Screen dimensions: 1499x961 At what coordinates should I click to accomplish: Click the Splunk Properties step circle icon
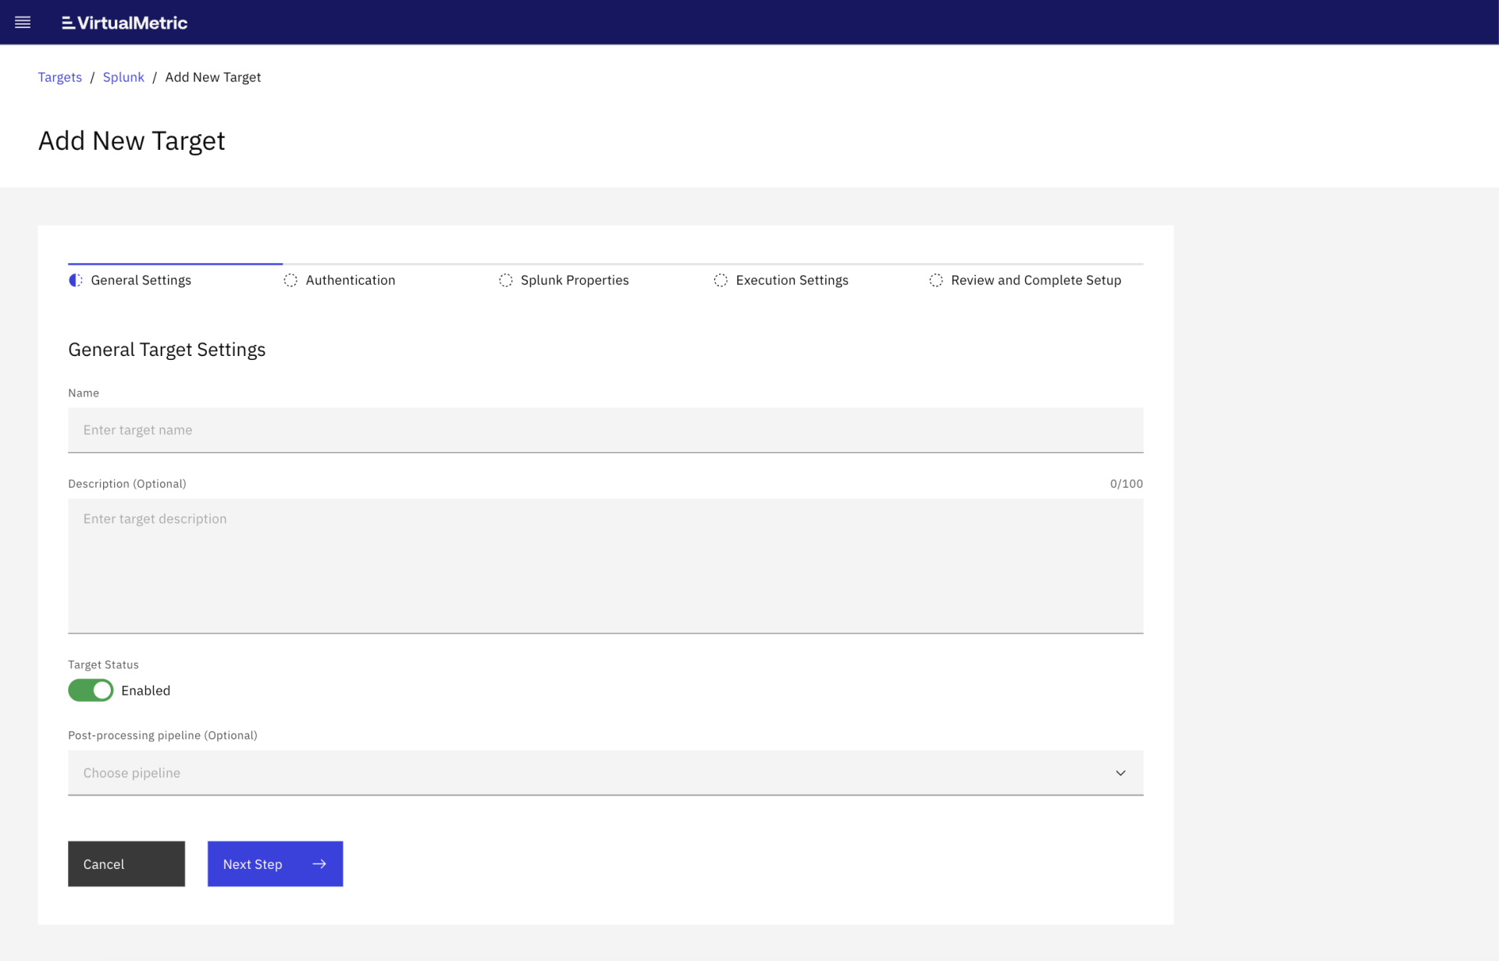tap(506, 280)
